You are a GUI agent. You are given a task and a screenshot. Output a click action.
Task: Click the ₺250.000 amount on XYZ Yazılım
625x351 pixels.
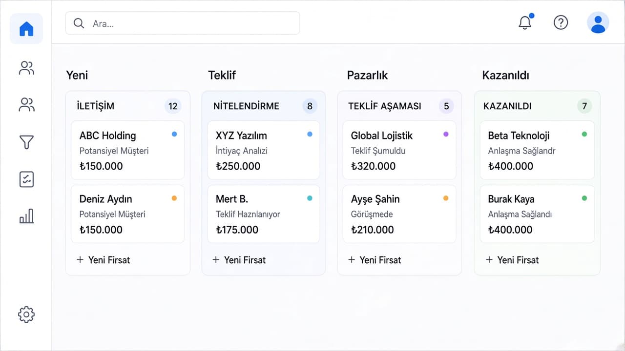click(238, 166)
